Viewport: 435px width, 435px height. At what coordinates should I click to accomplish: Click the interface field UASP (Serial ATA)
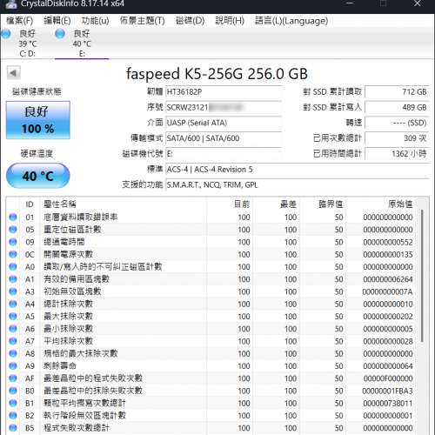pyautogui.click(x=224, y=123)
